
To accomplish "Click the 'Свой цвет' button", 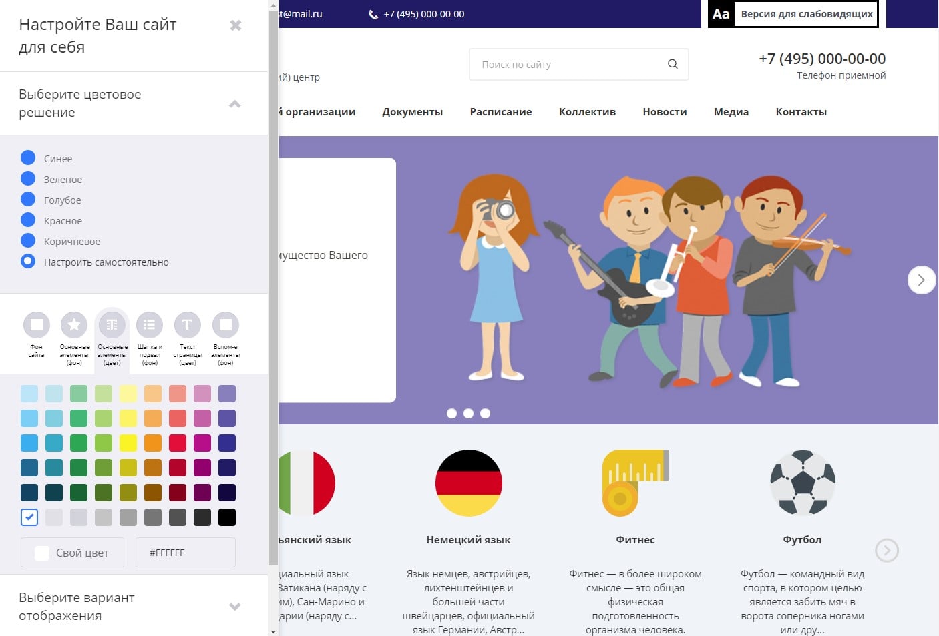I will [72, 553].
